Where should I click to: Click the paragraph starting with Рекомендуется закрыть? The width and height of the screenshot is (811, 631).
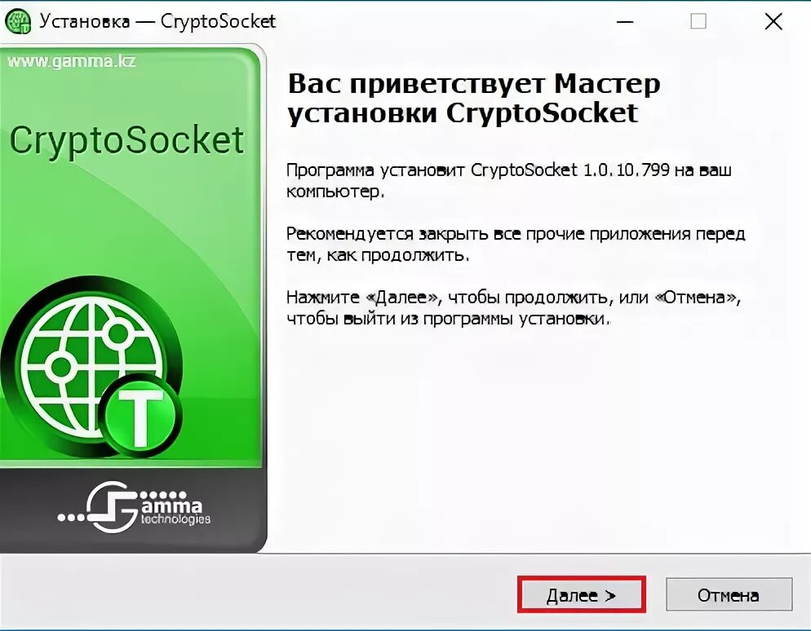(516, 245)
